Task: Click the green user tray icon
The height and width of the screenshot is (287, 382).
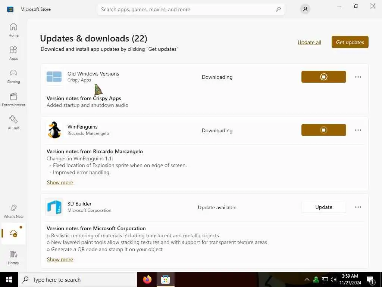Action: 316,280
